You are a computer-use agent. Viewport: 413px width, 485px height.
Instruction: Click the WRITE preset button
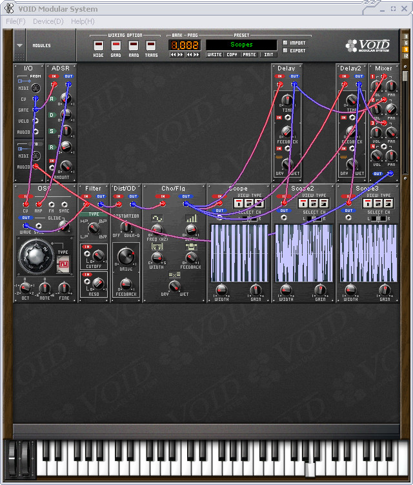(214, 54)
